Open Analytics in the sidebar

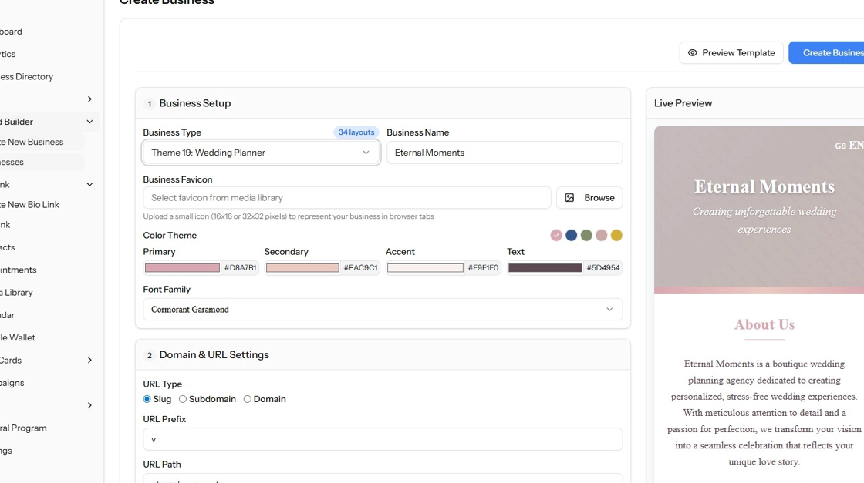click(8, 54)
